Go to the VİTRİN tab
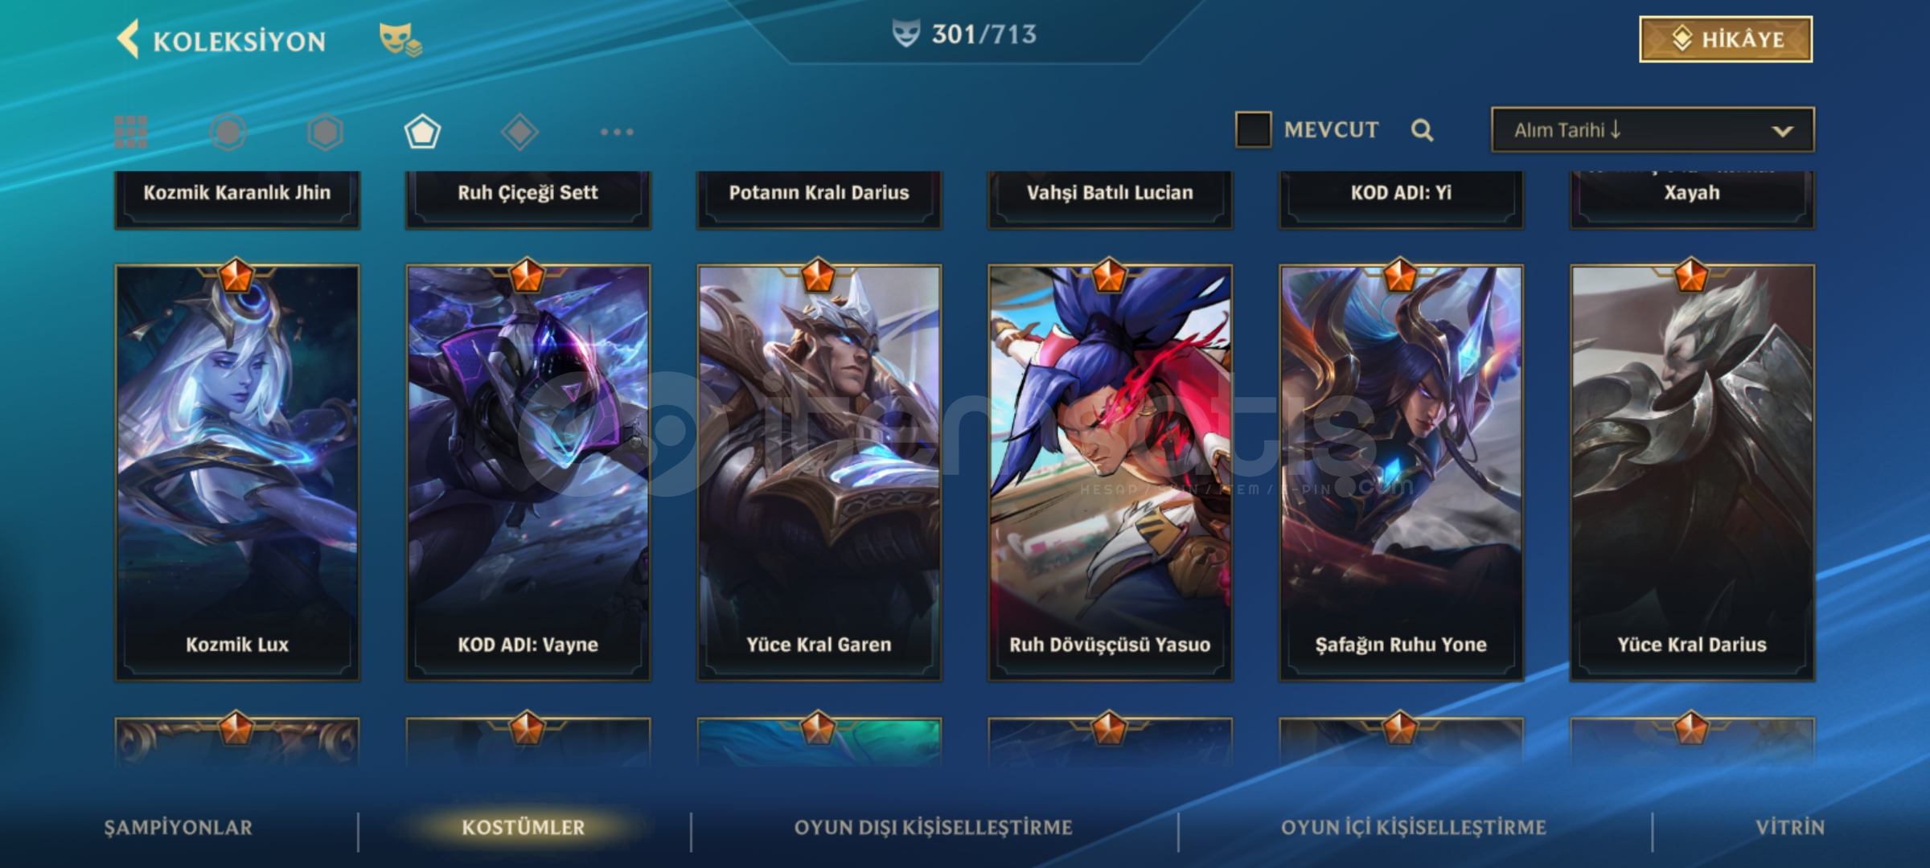 coord(1790,828)
